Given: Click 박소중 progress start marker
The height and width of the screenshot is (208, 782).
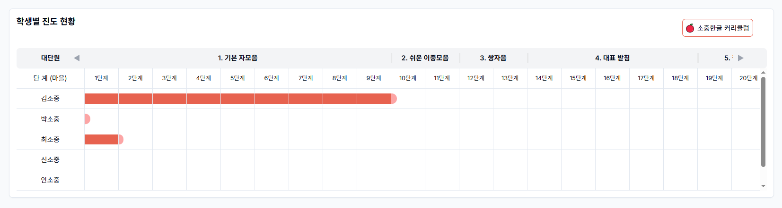Looking at the screenshot, I should [87, 119].
